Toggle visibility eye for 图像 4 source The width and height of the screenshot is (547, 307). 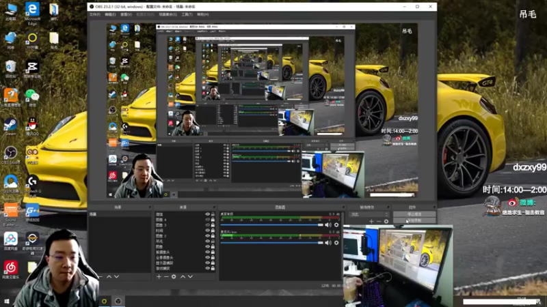click(x=208, y=220)
